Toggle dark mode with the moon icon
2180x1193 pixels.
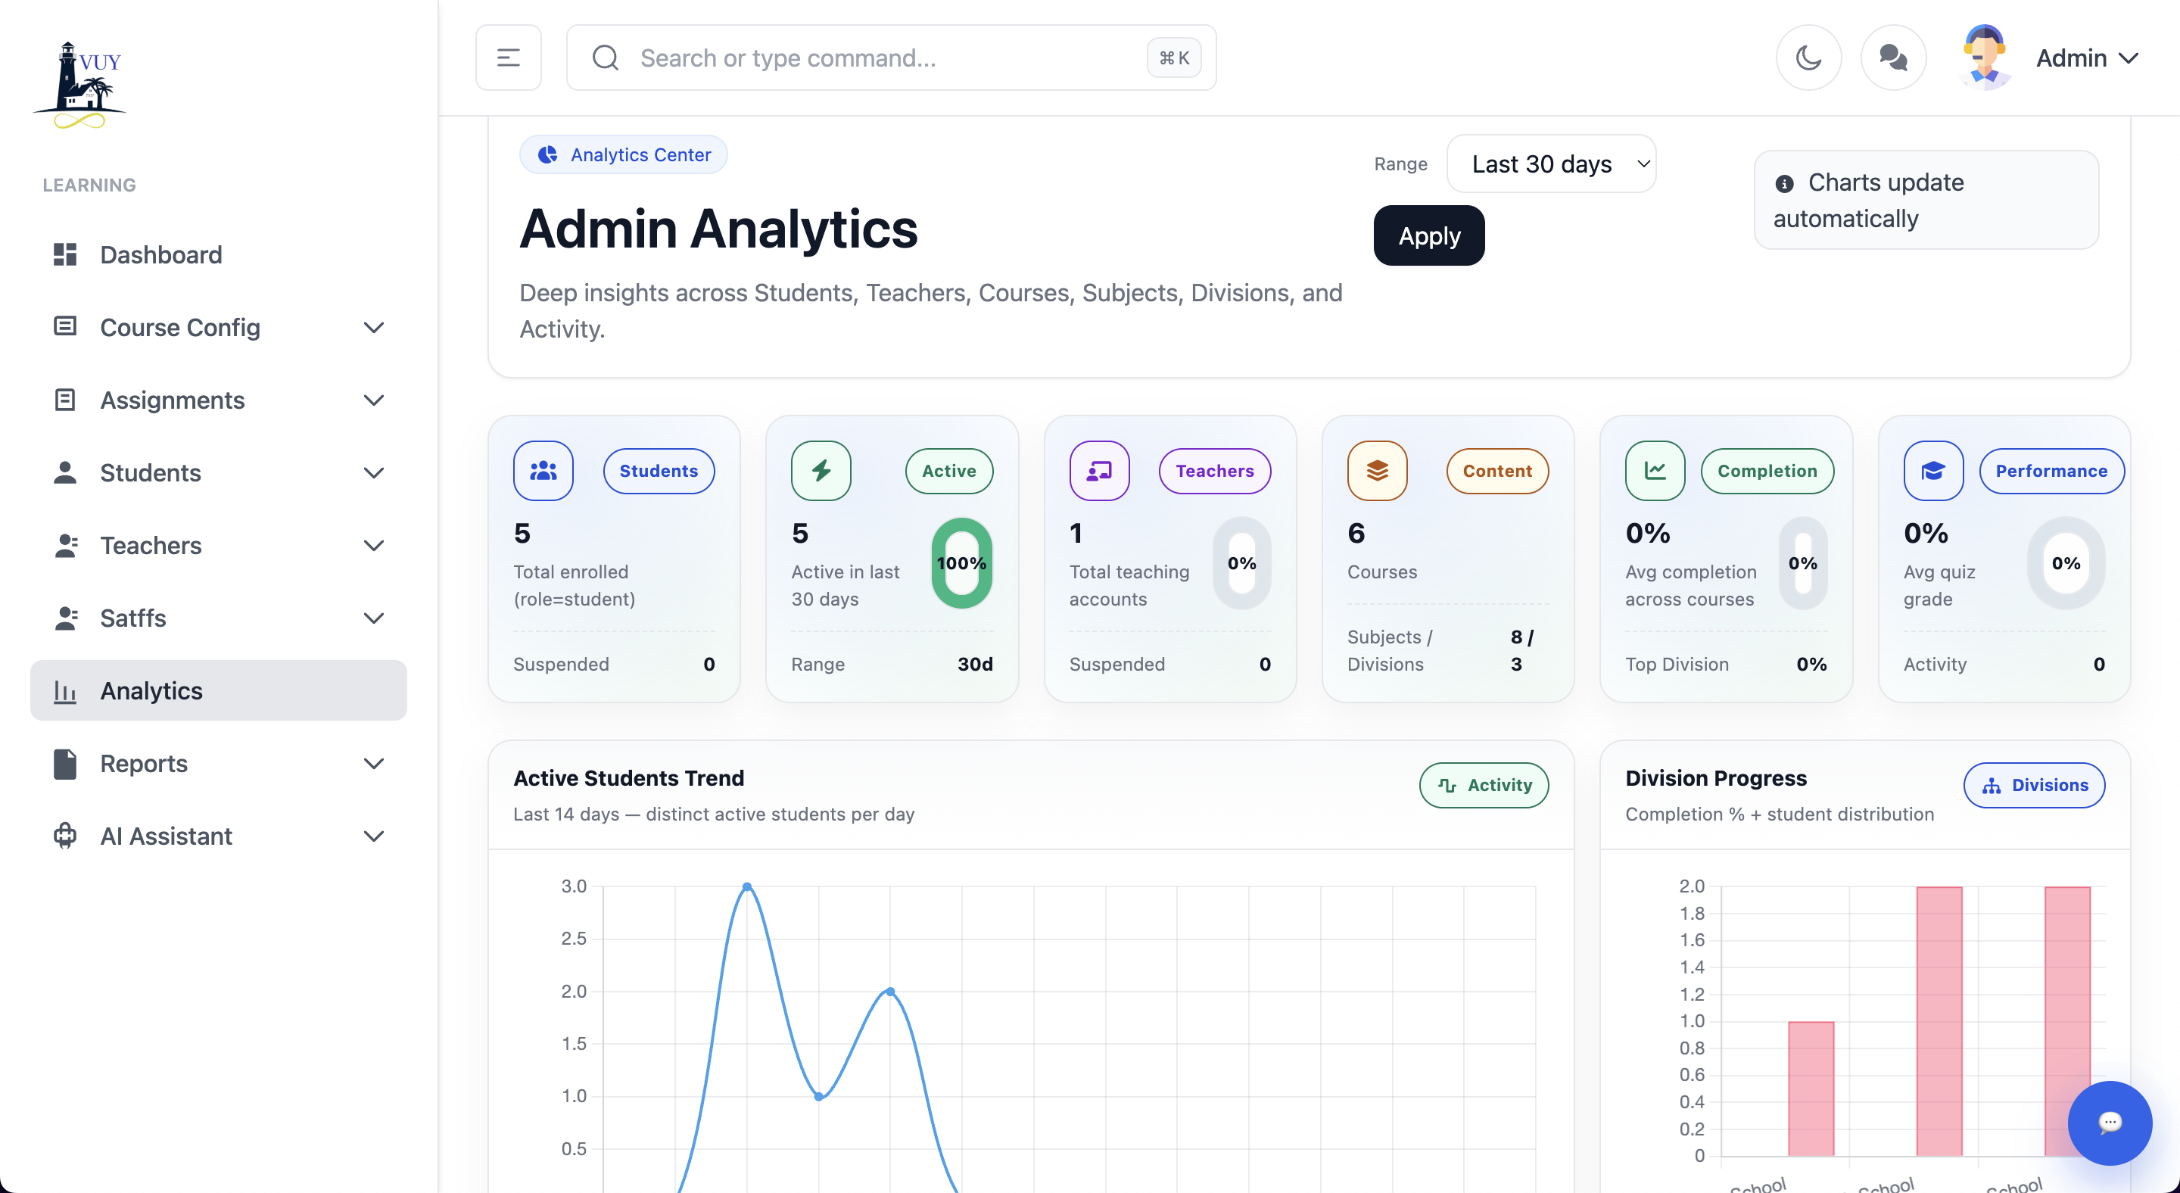pos(1808,58)
